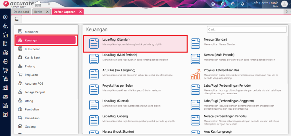Screen dimensions: 291x136
Task: Click the Cari search input field
Action: pos(247,29)
